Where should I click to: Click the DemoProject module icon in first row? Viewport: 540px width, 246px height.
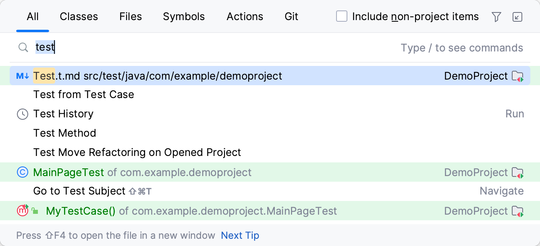(517, 76)
